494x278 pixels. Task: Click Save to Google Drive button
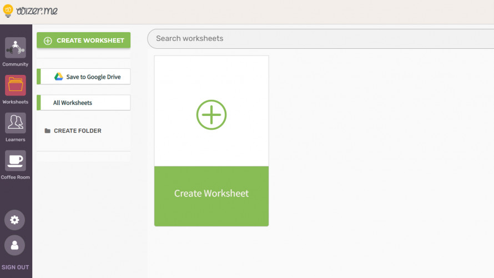pyautogui.click(x=83, y=77)
